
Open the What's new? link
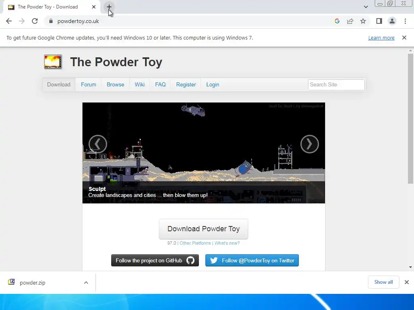[227, 243]
